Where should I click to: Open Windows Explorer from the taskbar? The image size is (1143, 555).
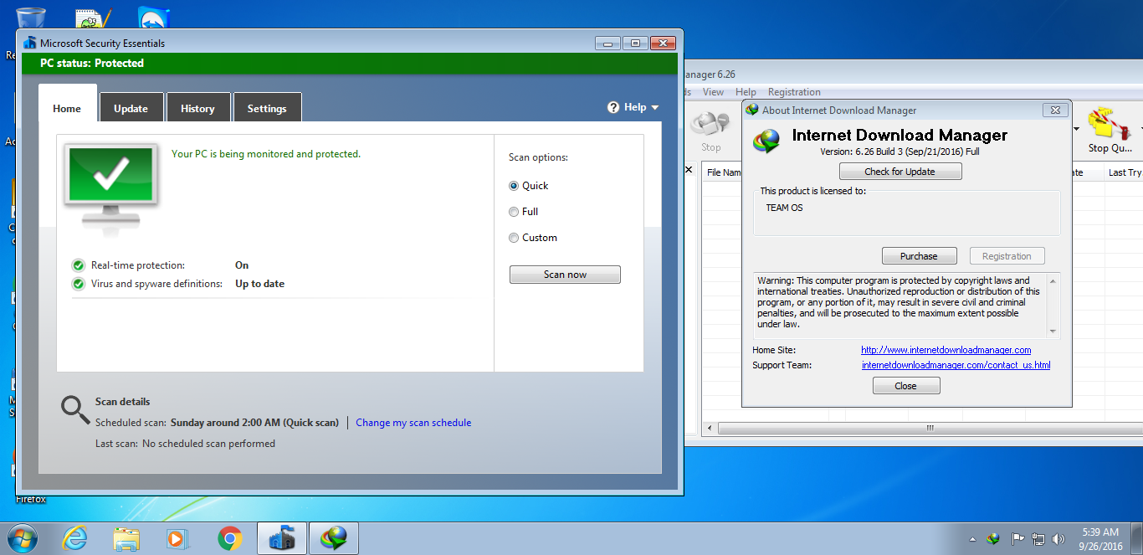pos(126,538)
